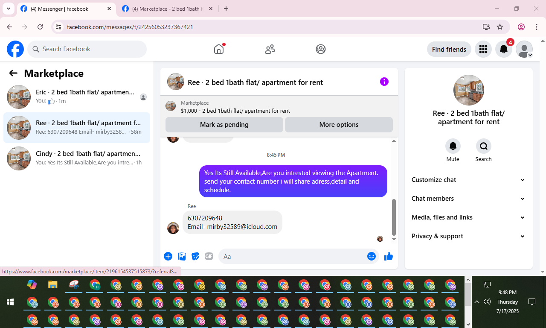Open the Chrome tab search dropdown

coord(8,9)
